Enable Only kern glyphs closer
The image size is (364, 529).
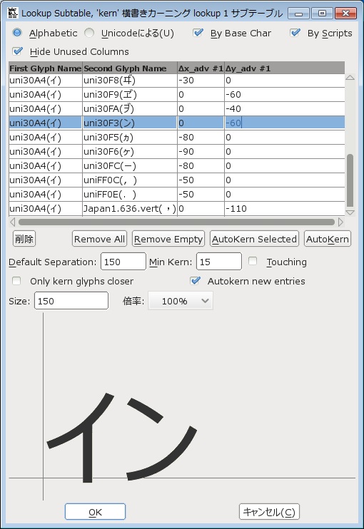(16, 281)
